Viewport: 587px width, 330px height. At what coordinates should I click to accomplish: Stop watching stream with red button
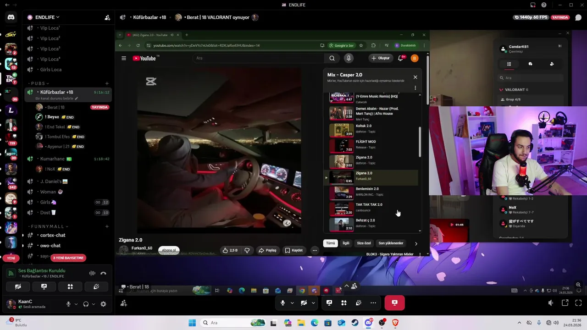click(x=394, y=302)
